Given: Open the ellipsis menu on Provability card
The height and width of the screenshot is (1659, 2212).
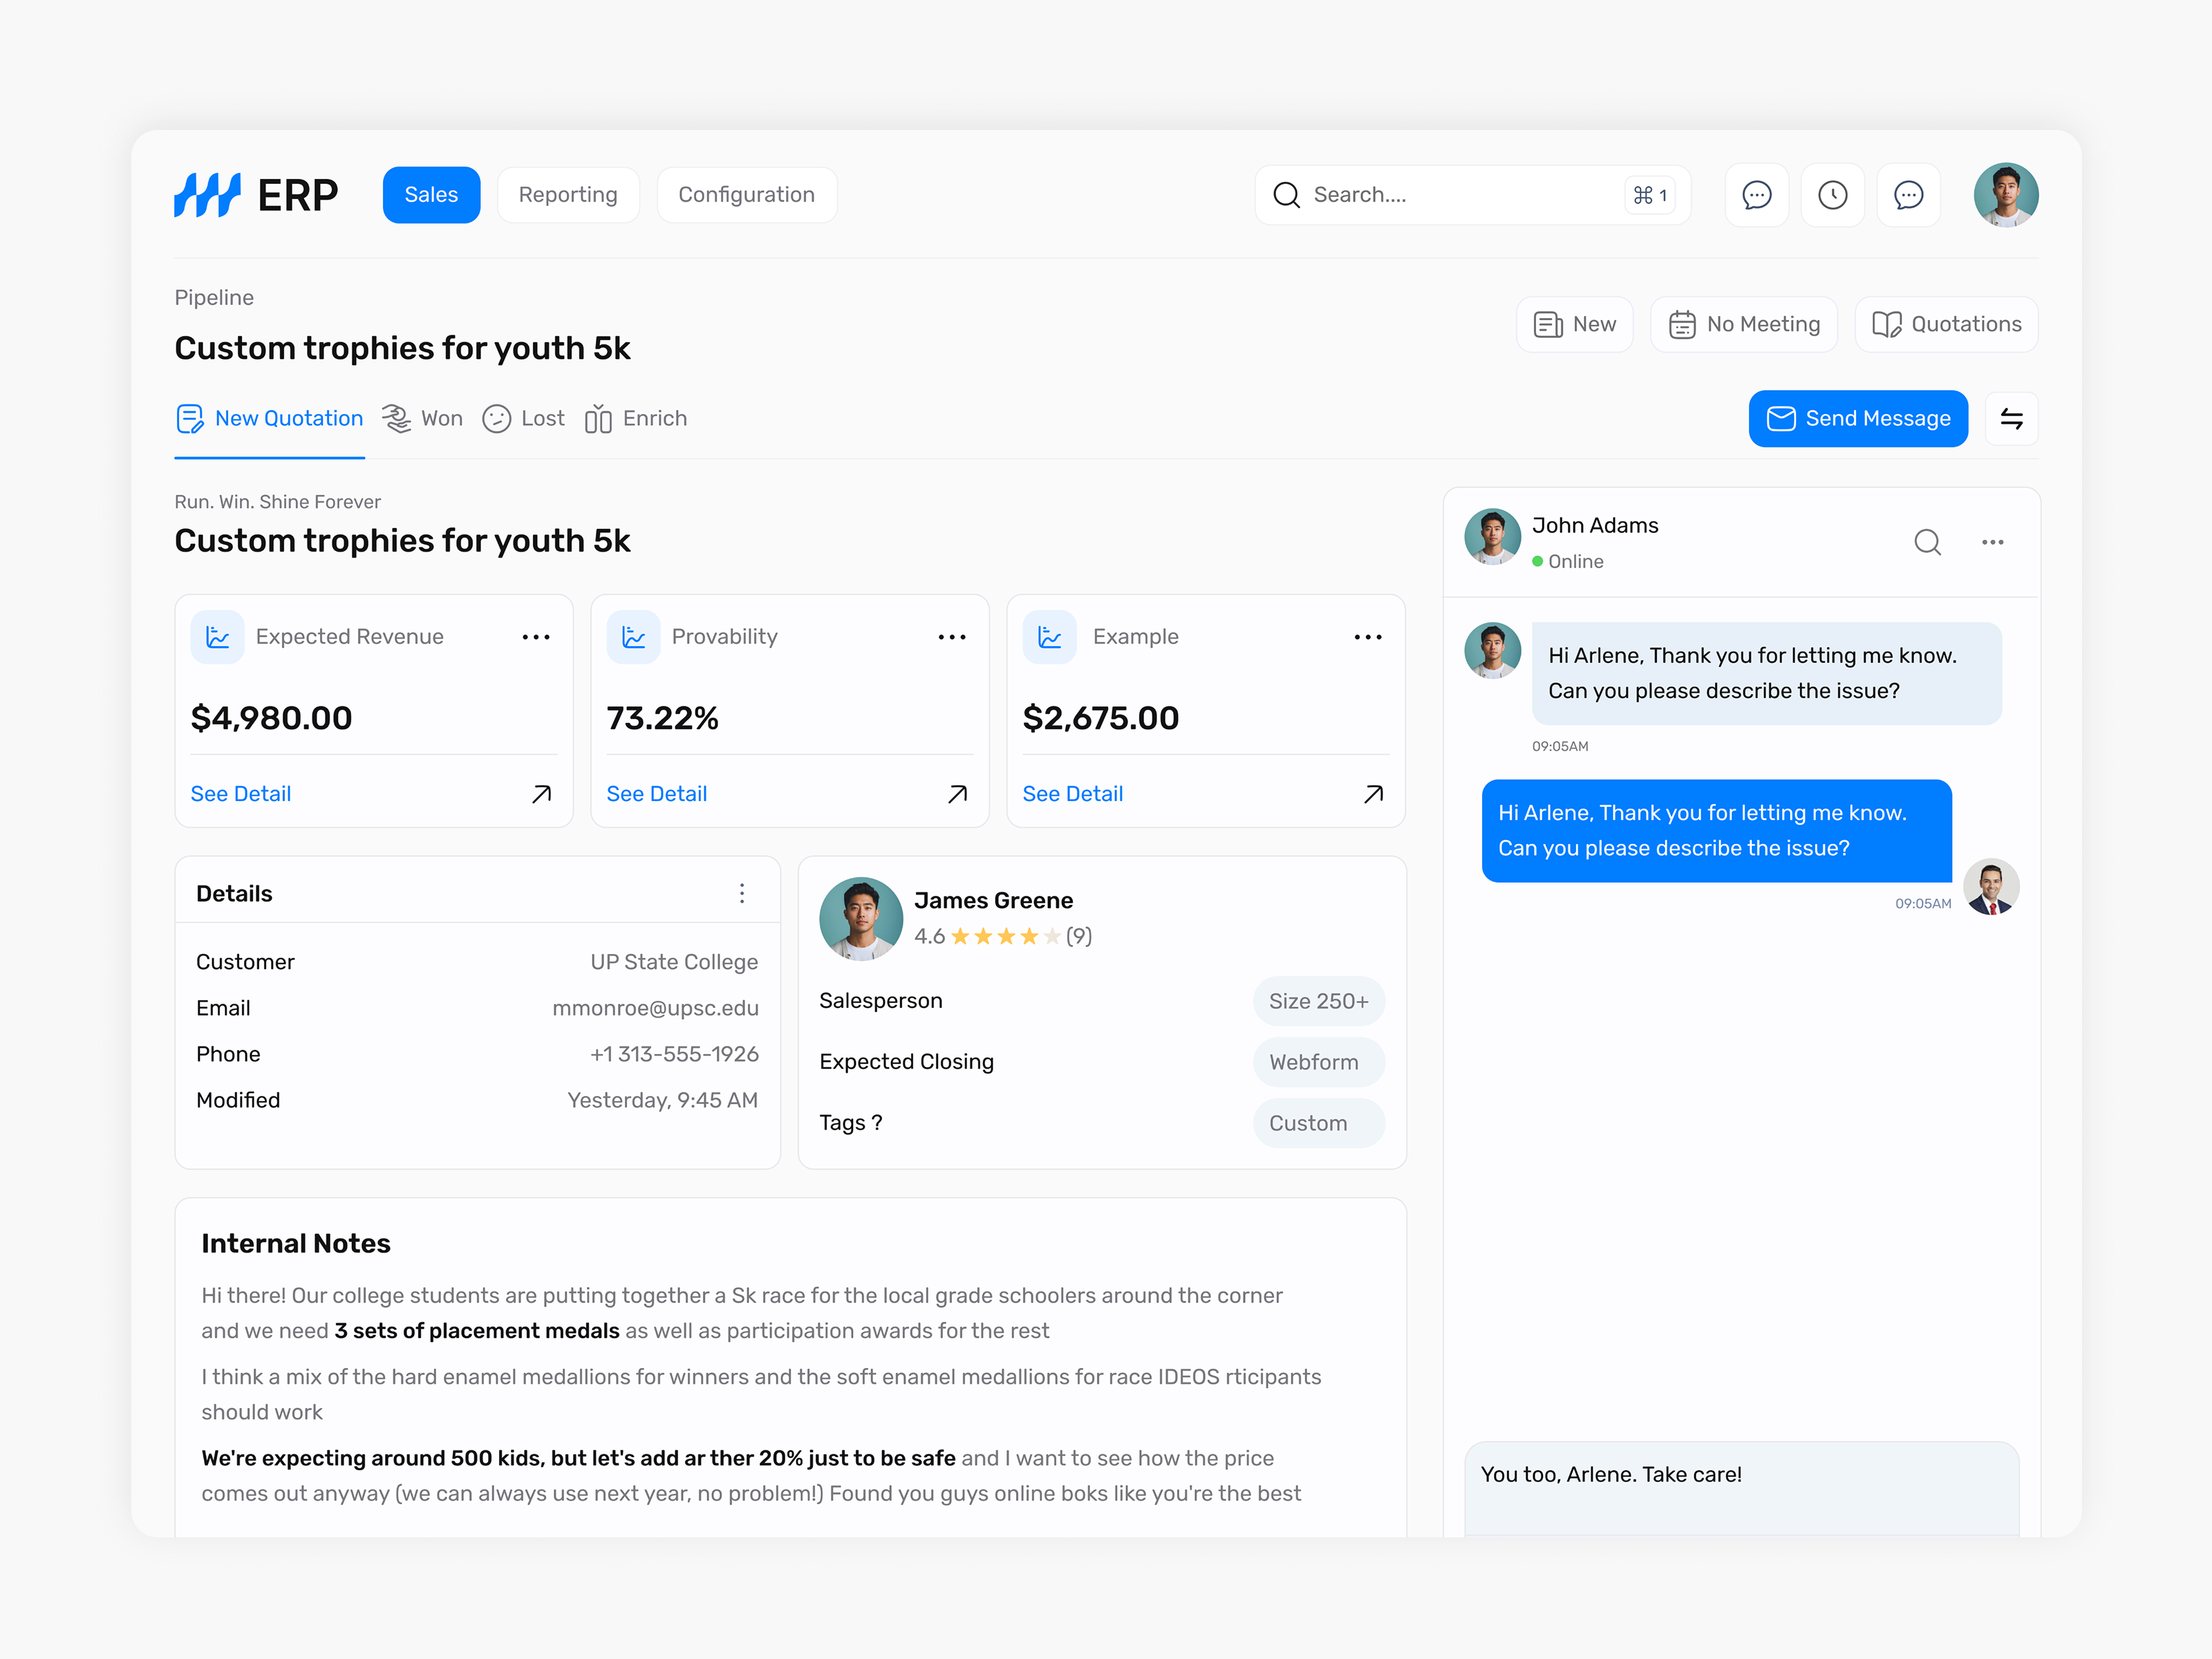Looking at the screenshot, I should point(952,636).
